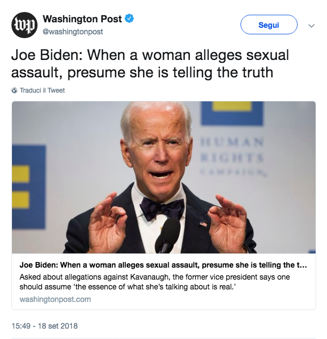Open the 15:49 - 18 set 2018 timestamp

point(45,326)
